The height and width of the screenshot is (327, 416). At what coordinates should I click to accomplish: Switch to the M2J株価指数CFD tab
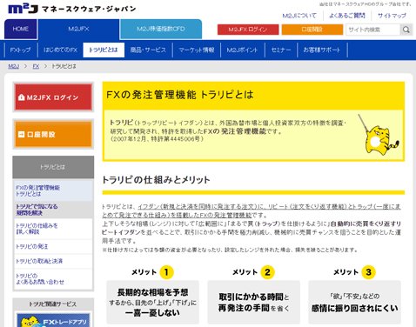click(x=161, y=29)
